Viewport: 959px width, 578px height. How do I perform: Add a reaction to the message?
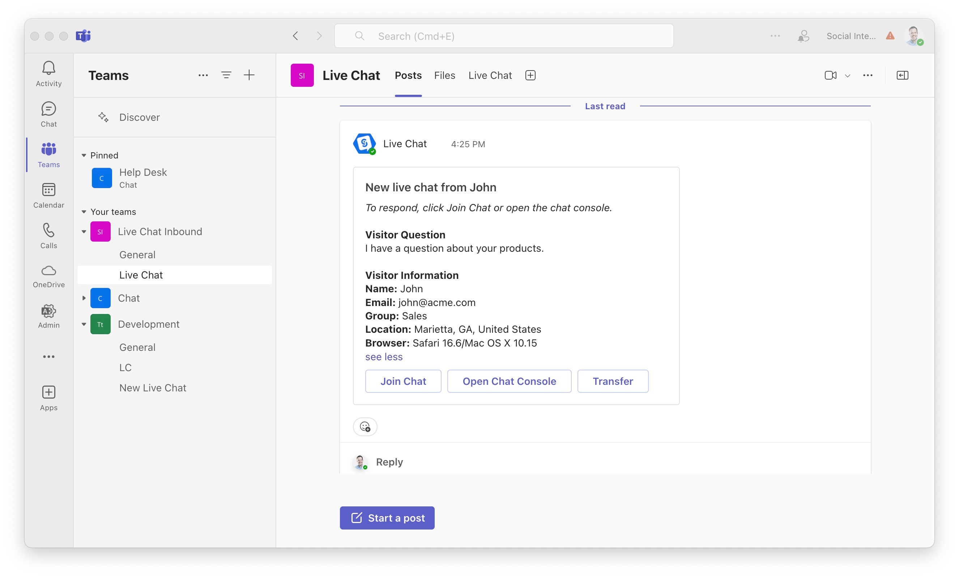coord(365,426)
